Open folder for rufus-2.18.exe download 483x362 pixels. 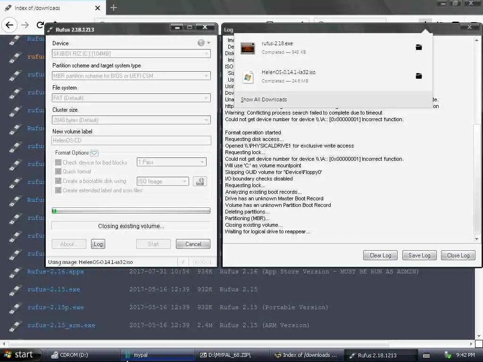(419, 47)
